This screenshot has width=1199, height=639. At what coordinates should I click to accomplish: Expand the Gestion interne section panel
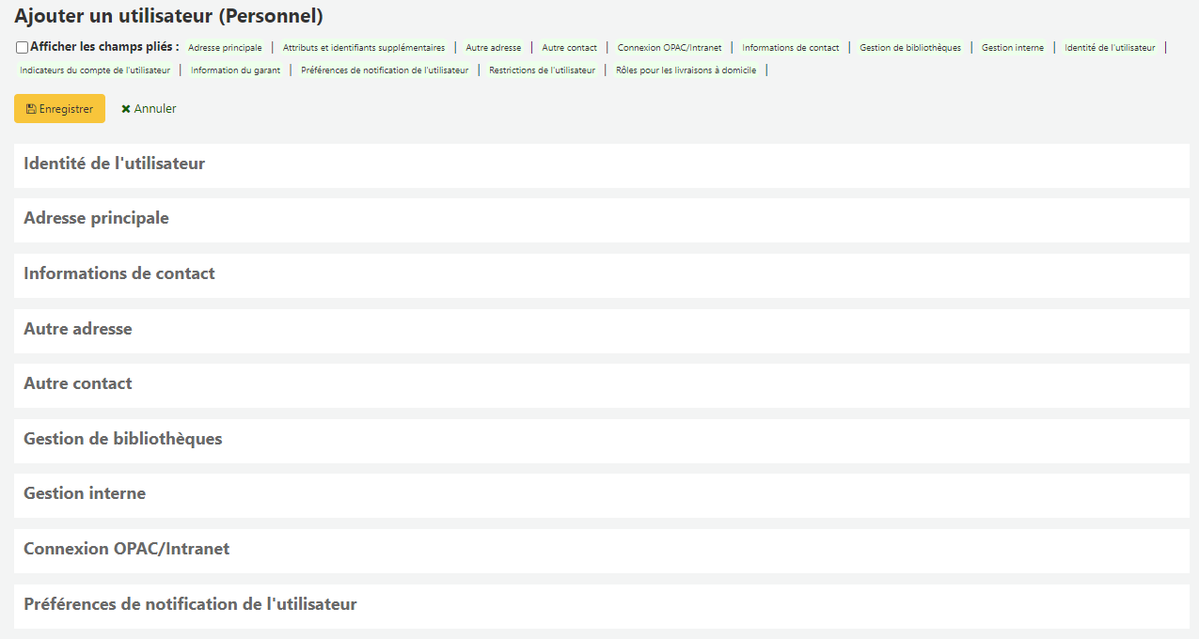(85, 493)
